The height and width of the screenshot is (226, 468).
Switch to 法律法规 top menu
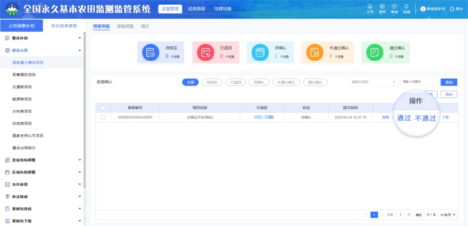[x=223, y=9]
